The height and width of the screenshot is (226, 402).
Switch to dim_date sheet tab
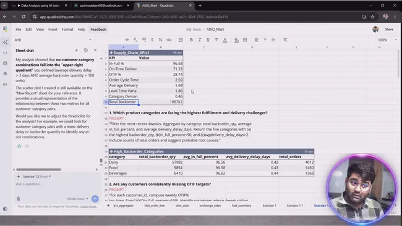click(182, 206)
